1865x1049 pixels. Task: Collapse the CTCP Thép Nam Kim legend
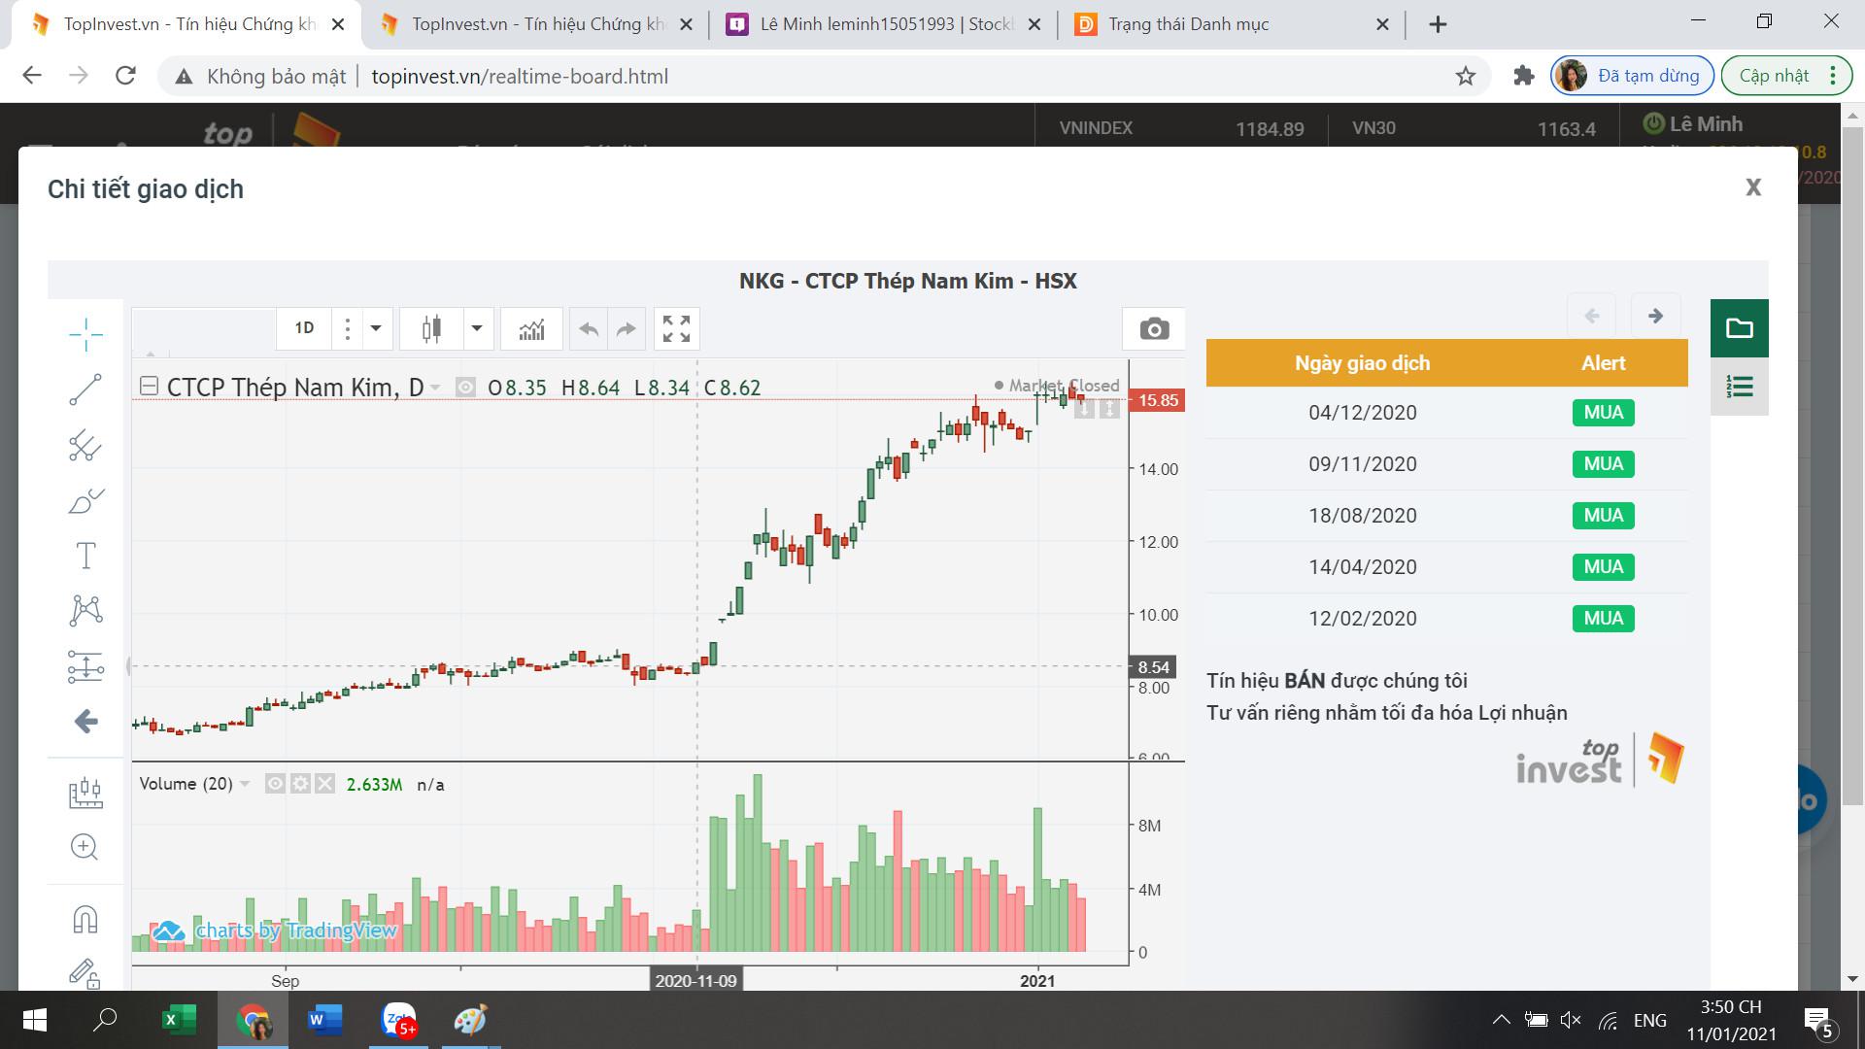click(x=149, y=387)
